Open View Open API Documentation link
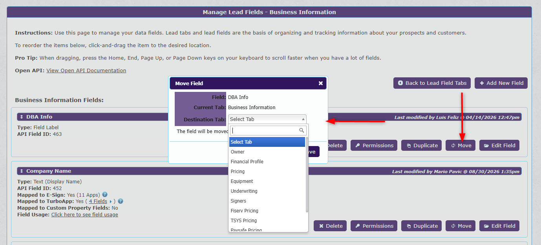Screen dimensions: 541x245 (x=86, y=70)
